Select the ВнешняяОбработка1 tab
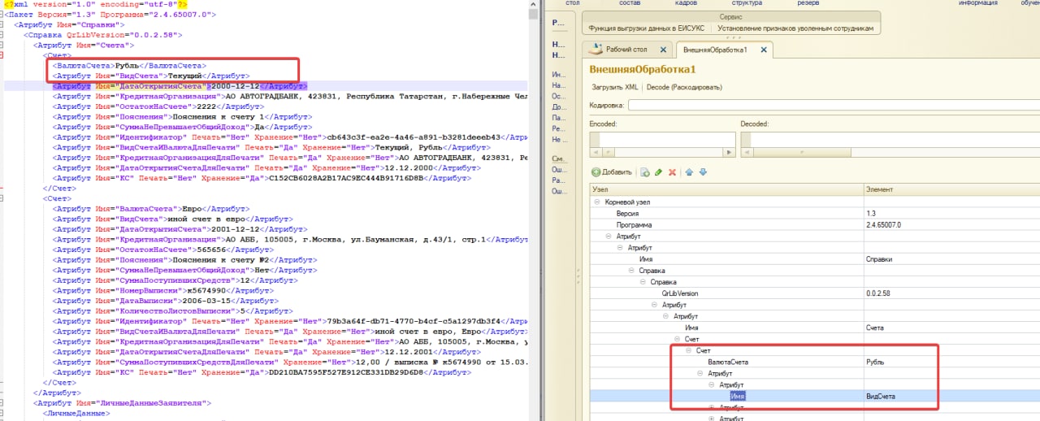This screenshot has height=421, width=1040. pos(716,50)
